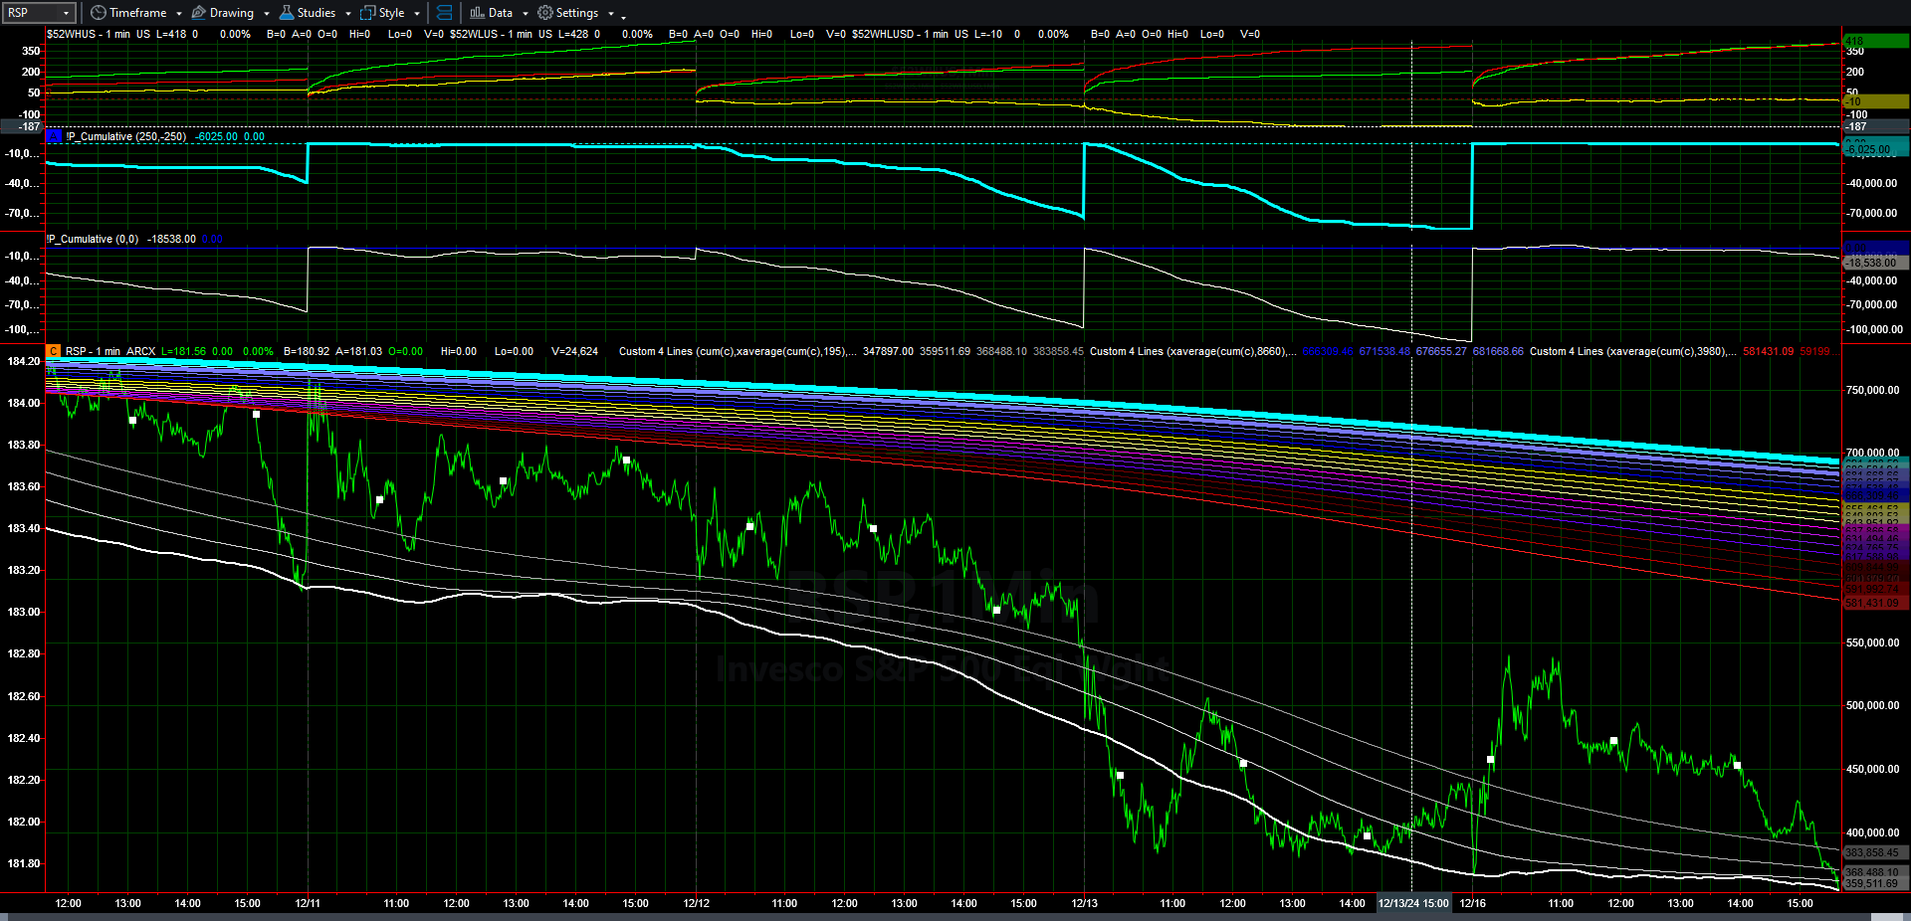Click the Data bar chart icon
This screenshot has height=921, width=1911.
point(477,13)
